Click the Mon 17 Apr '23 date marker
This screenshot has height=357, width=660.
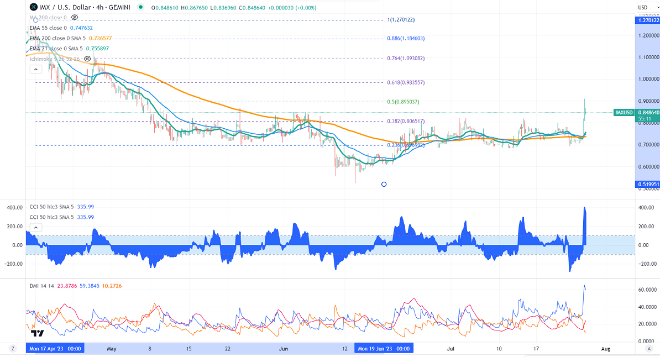pos(55,349)
